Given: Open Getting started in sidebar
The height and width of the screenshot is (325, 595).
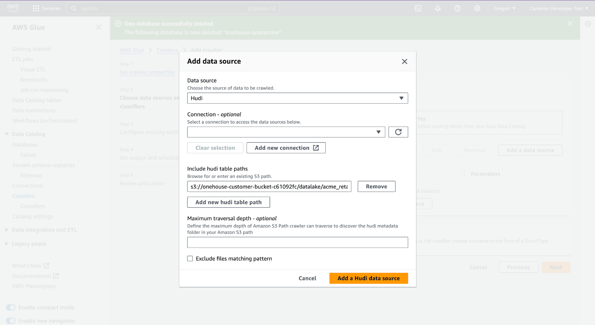Looking at the screenshot, I should coord(31,49).
